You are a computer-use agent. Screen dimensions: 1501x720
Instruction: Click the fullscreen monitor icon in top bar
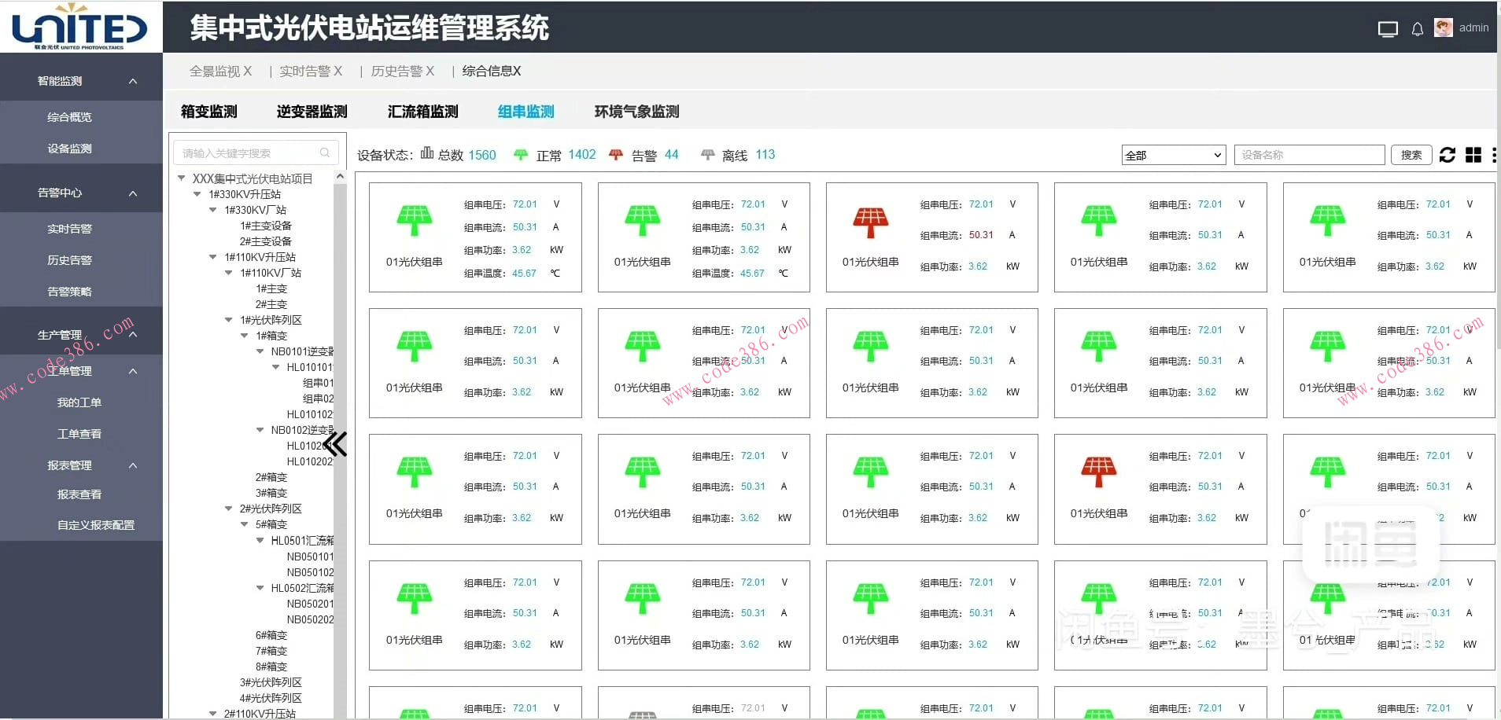click(x=1388, y=28)
